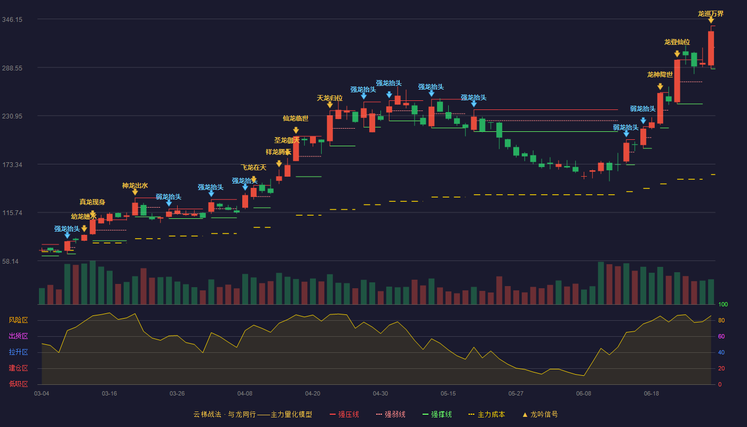The width and height of the screenshot is (747, 427).
Task: Click the tall red candle under 龙巡万界
Action: coord(711,48)
